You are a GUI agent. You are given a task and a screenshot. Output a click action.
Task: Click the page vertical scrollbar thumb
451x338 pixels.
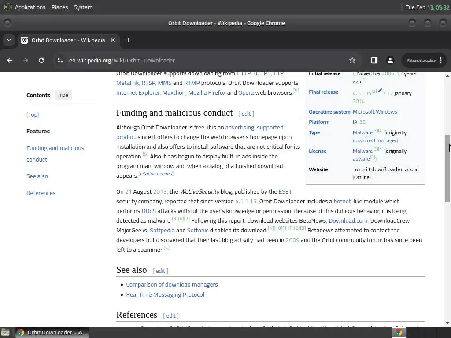[447, 168]
